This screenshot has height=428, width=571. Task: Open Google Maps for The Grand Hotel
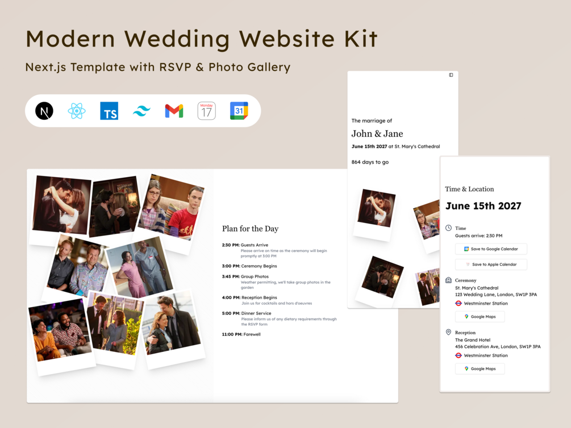click(x=480, y=368)
